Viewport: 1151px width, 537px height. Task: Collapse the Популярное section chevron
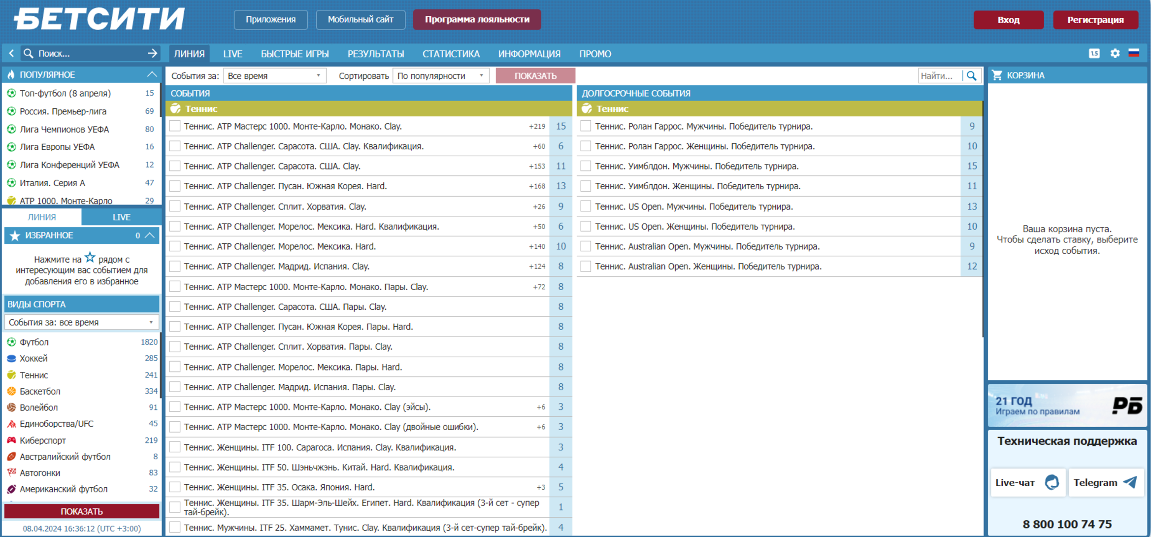[x=152, y=74]
